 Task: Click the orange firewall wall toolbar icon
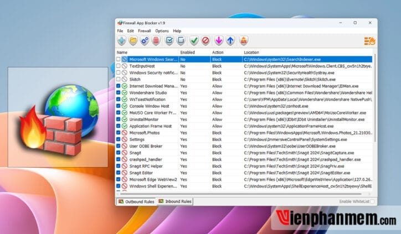pyautogui.click(x=244, y=40)
